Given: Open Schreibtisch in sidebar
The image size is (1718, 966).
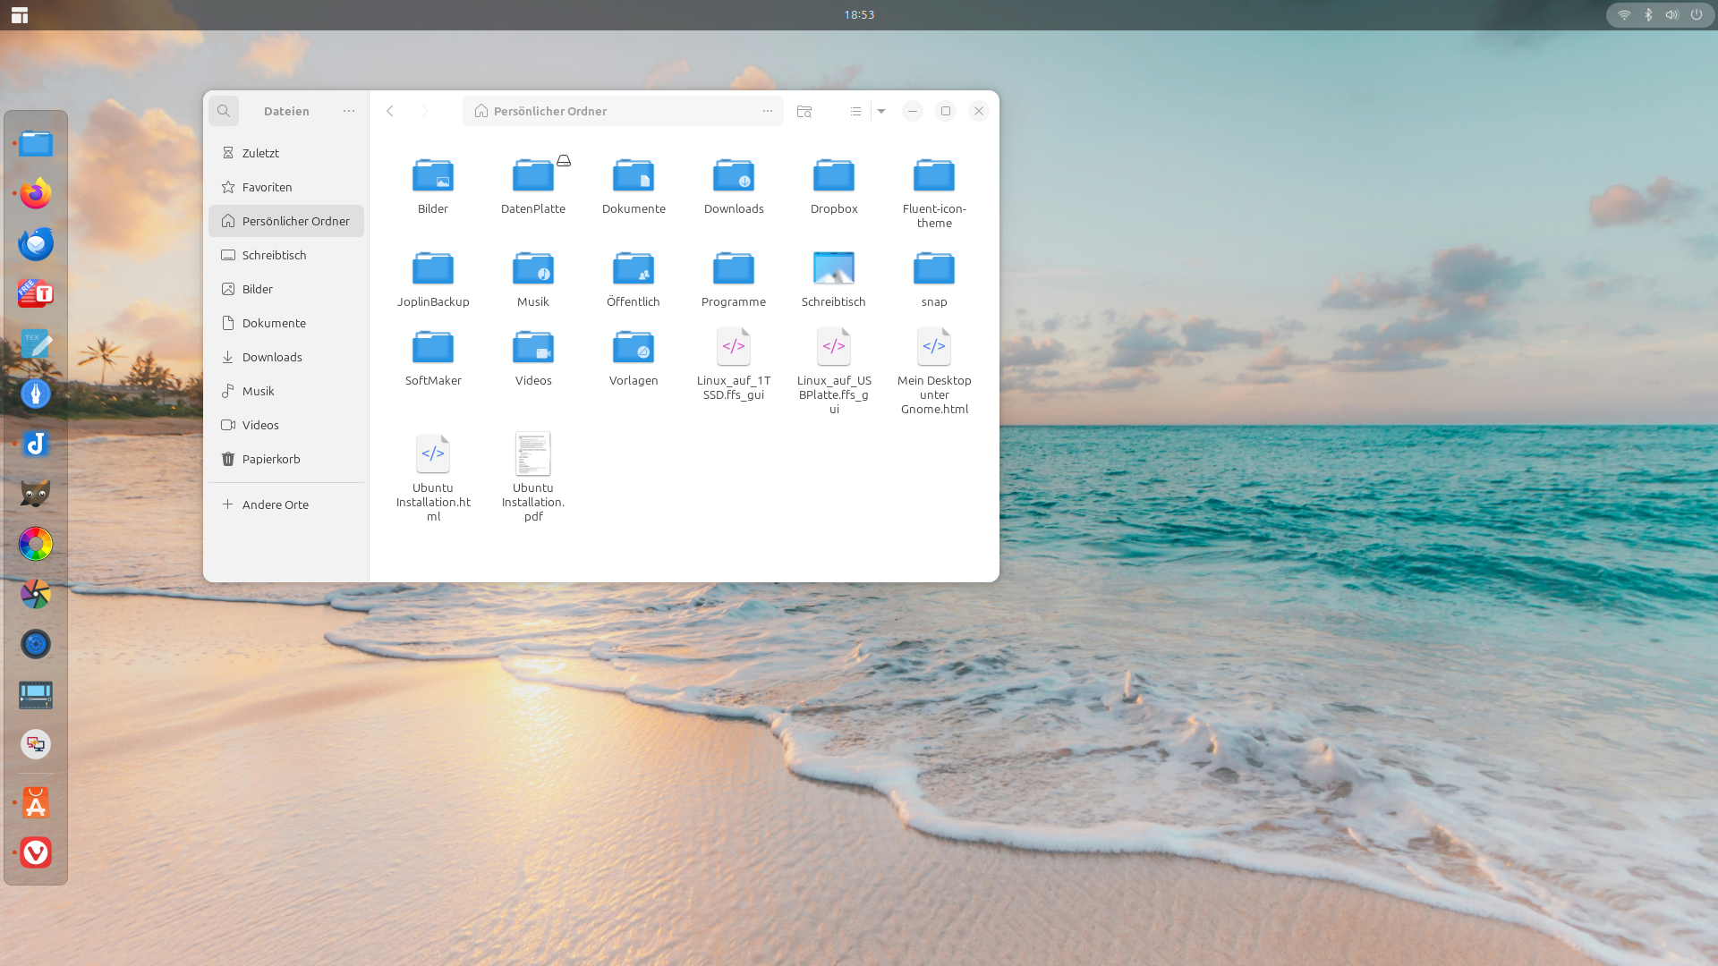Looking at the screenshot, I should tap(286, 255).
